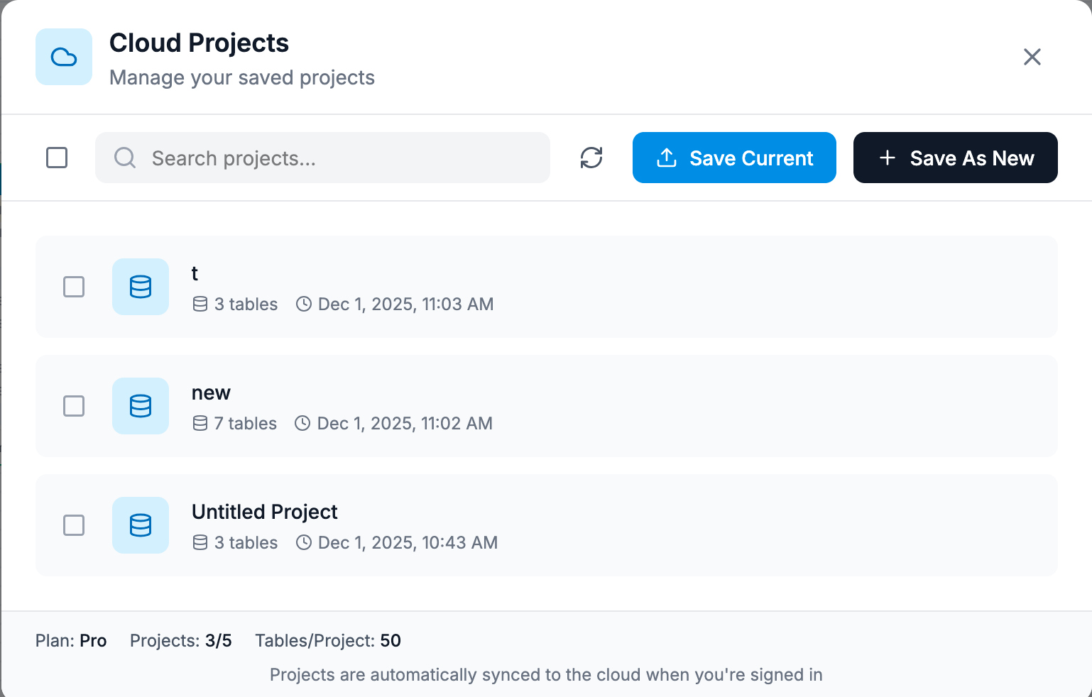Click the cloud icon beside Cloud Projects title
Viewport: 1092px width, 697px height.
(x=64, y=57)
